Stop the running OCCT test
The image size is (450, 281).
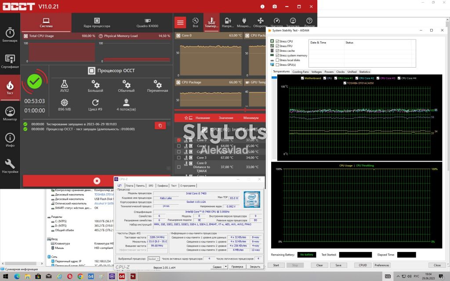click(x=97, y=181)
